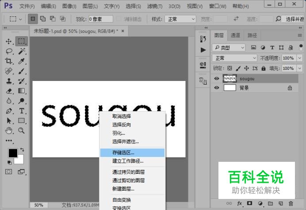Select the Eyedropper tool
This screenshot has height=210, width=306.
point(22,61)
